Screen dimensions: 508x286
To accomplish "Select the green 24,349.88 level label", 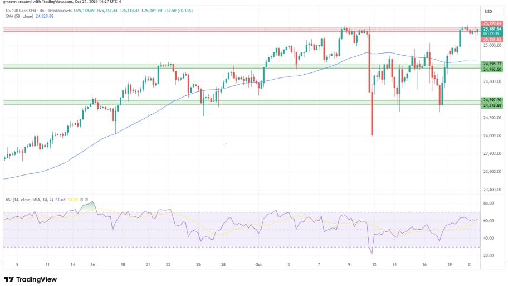I will pyautogui.click(x=492, y=105).
